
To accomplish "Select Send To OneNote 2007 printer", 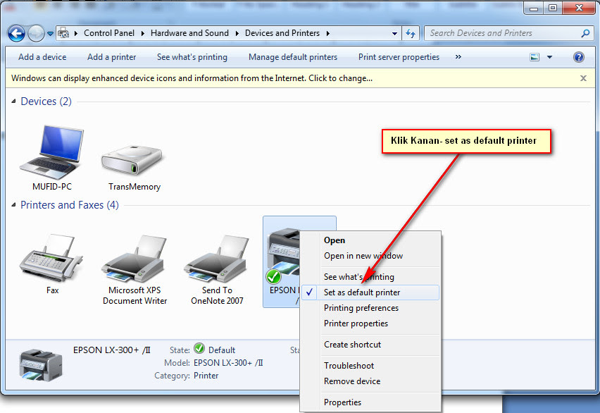I will (x=217, y=270).
